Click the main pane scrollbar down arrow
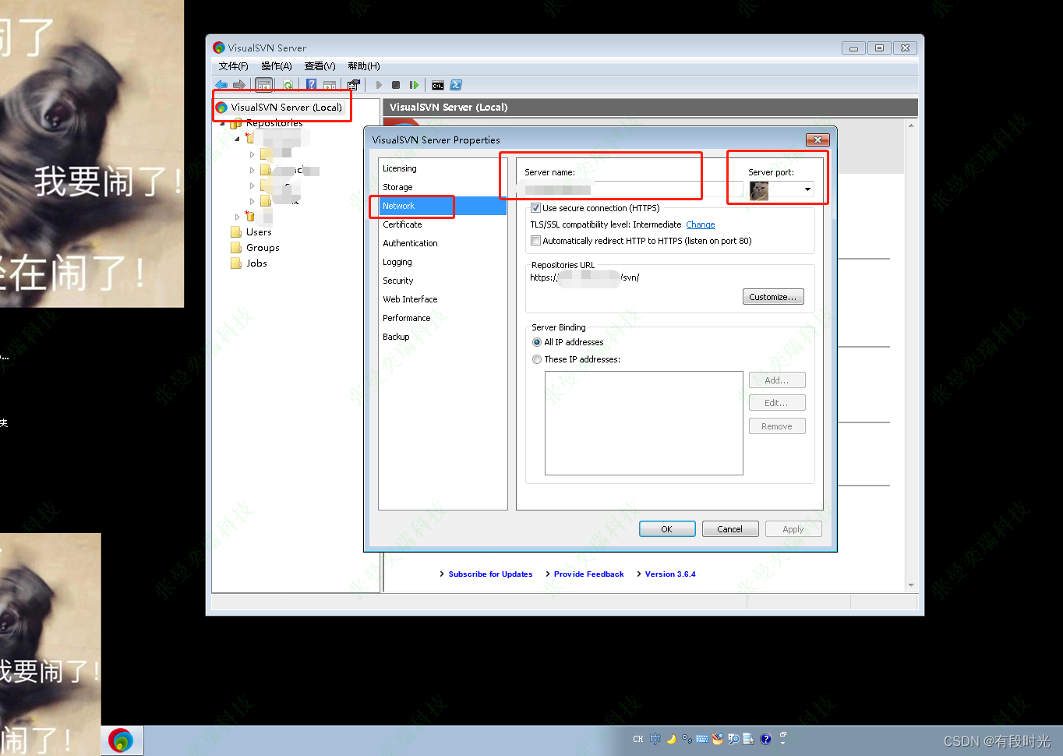Screen dimensions: 1063x756 (911, 585)
